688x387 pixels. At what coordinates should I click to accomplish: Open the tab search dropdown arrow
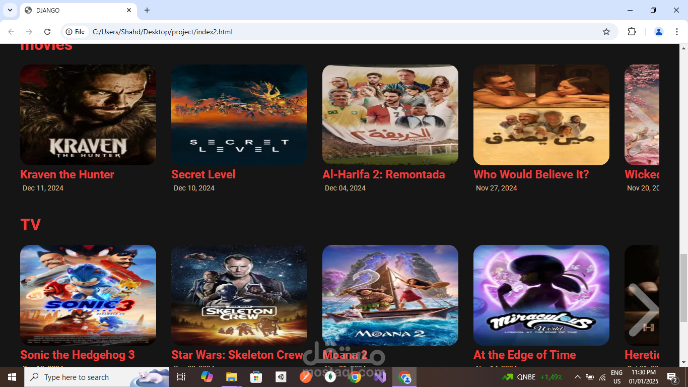pos(10,10)
